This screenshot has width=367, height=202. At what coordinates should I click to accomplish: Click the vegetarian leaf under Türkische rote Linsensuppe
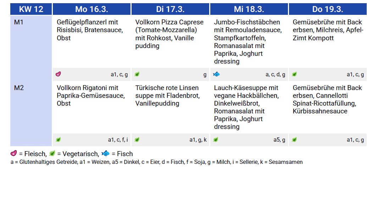pyautogui.click(x=137, y=139)
